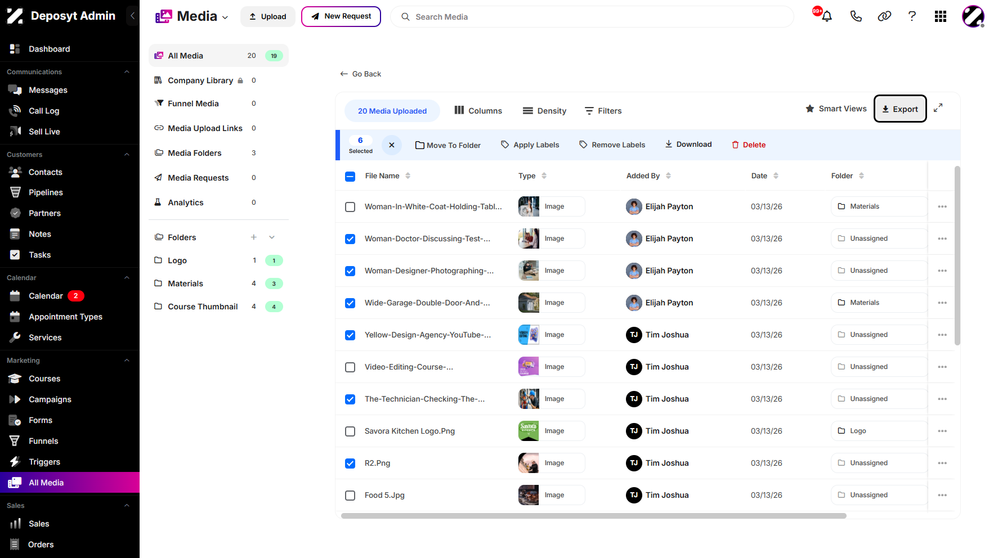The width and height of the screenshot is (998, 558).
Task: Download the selected media
Action: pyautogui.click(x=688, y=145)
